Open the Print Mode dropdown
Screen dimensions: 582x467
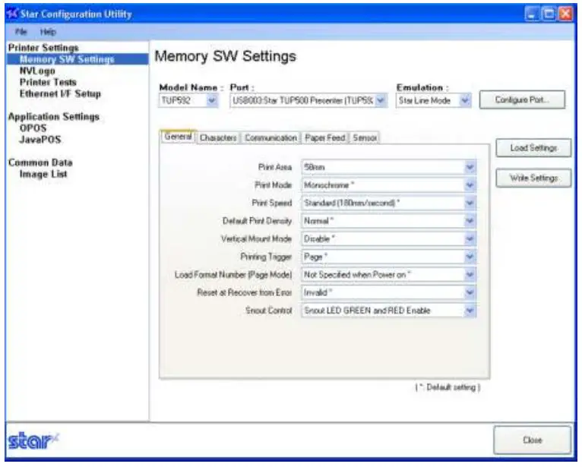click(388, 185)
